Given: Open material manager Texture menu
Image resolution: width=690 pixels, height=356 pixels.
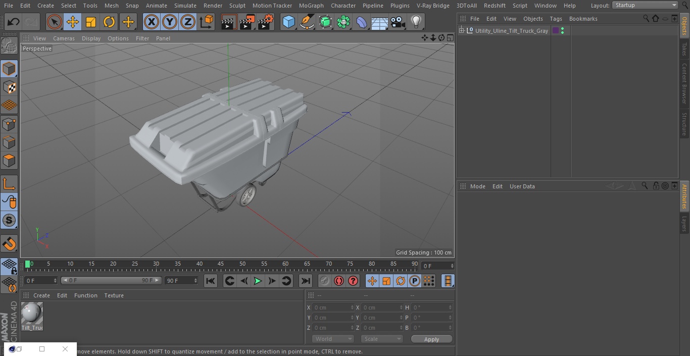Looking at the screenshot, I should click(114, 295).
